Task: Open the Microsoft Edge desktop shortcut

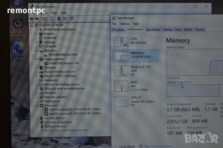Action: tap(18, 51)
